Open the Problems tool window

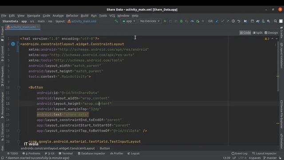tap(32, 153)
